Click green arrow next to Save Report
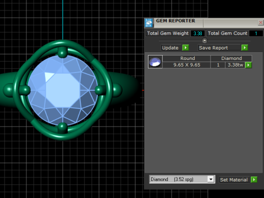The height and width of the screenshot is (198, 264). tap(245, 48)
